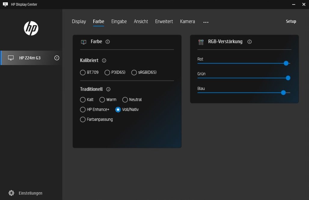Select the HP Z24m G3 monitor entry
This screenshot has height=200, width=309.
click(29, 58)
